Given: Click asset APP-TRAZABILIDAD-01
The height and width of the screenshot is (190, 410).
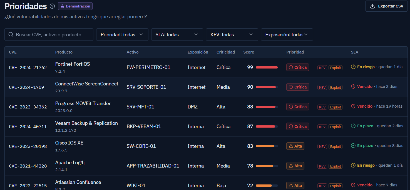Looking at the screenshot, I should click(153, 166).
